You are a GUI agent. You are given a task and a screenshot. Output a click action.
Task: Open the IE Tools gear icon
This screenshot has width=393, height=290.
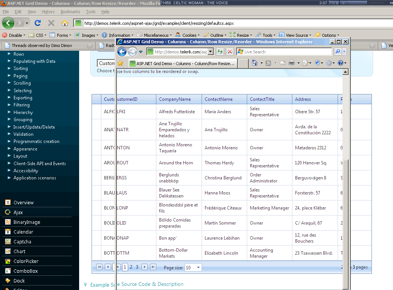point(329,63)
